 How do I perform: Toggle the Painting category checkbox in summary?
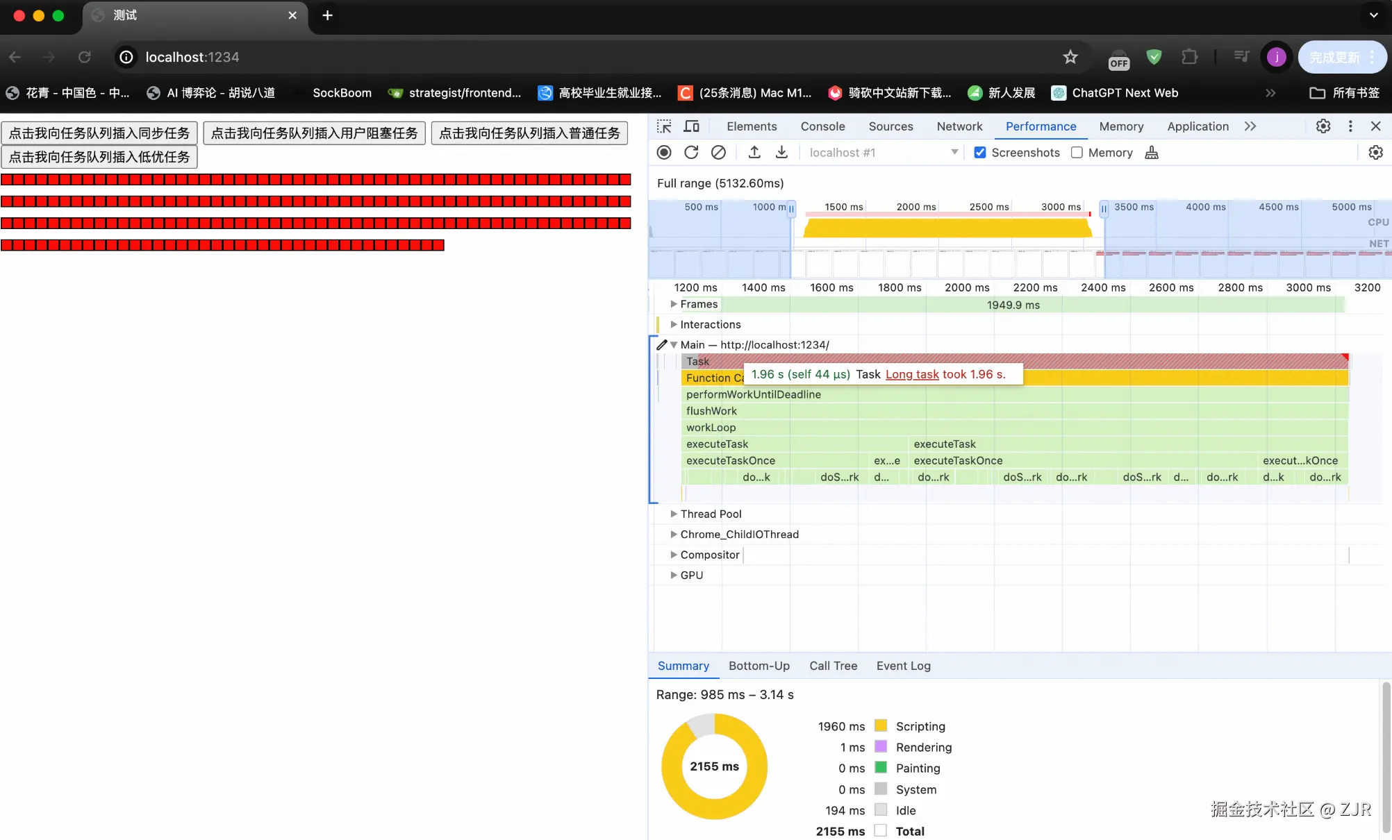coord(881,768)
